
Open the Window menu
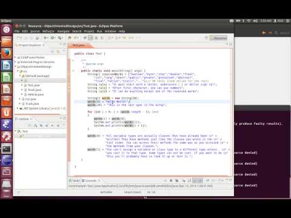coord(110,31)
